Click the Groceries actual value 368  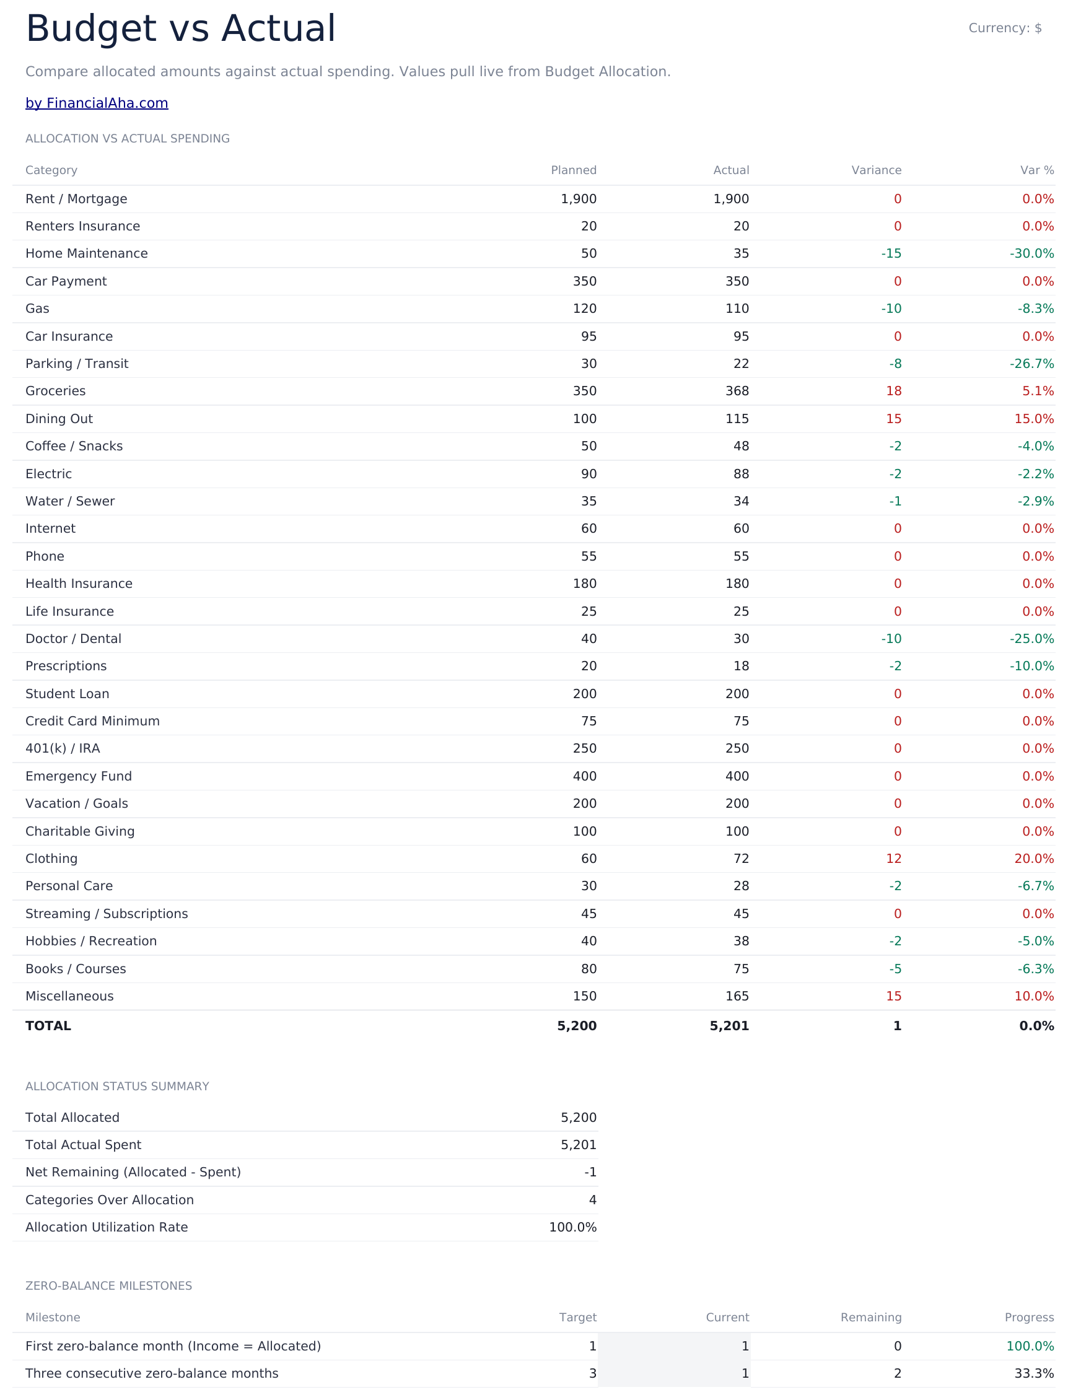737,391
